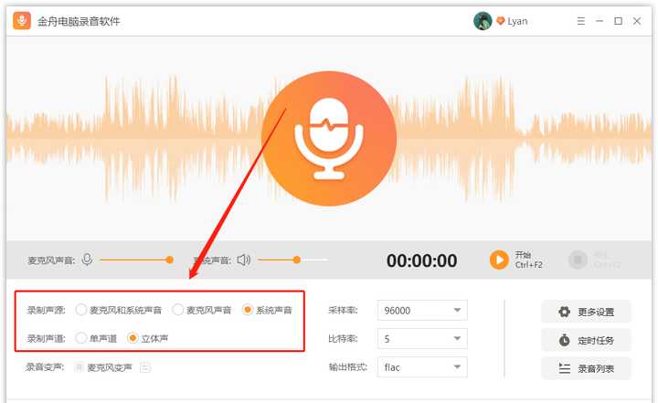Adjust the microphone volume slider
Viewport: 658px width, 403px height.
pos(137,260)
